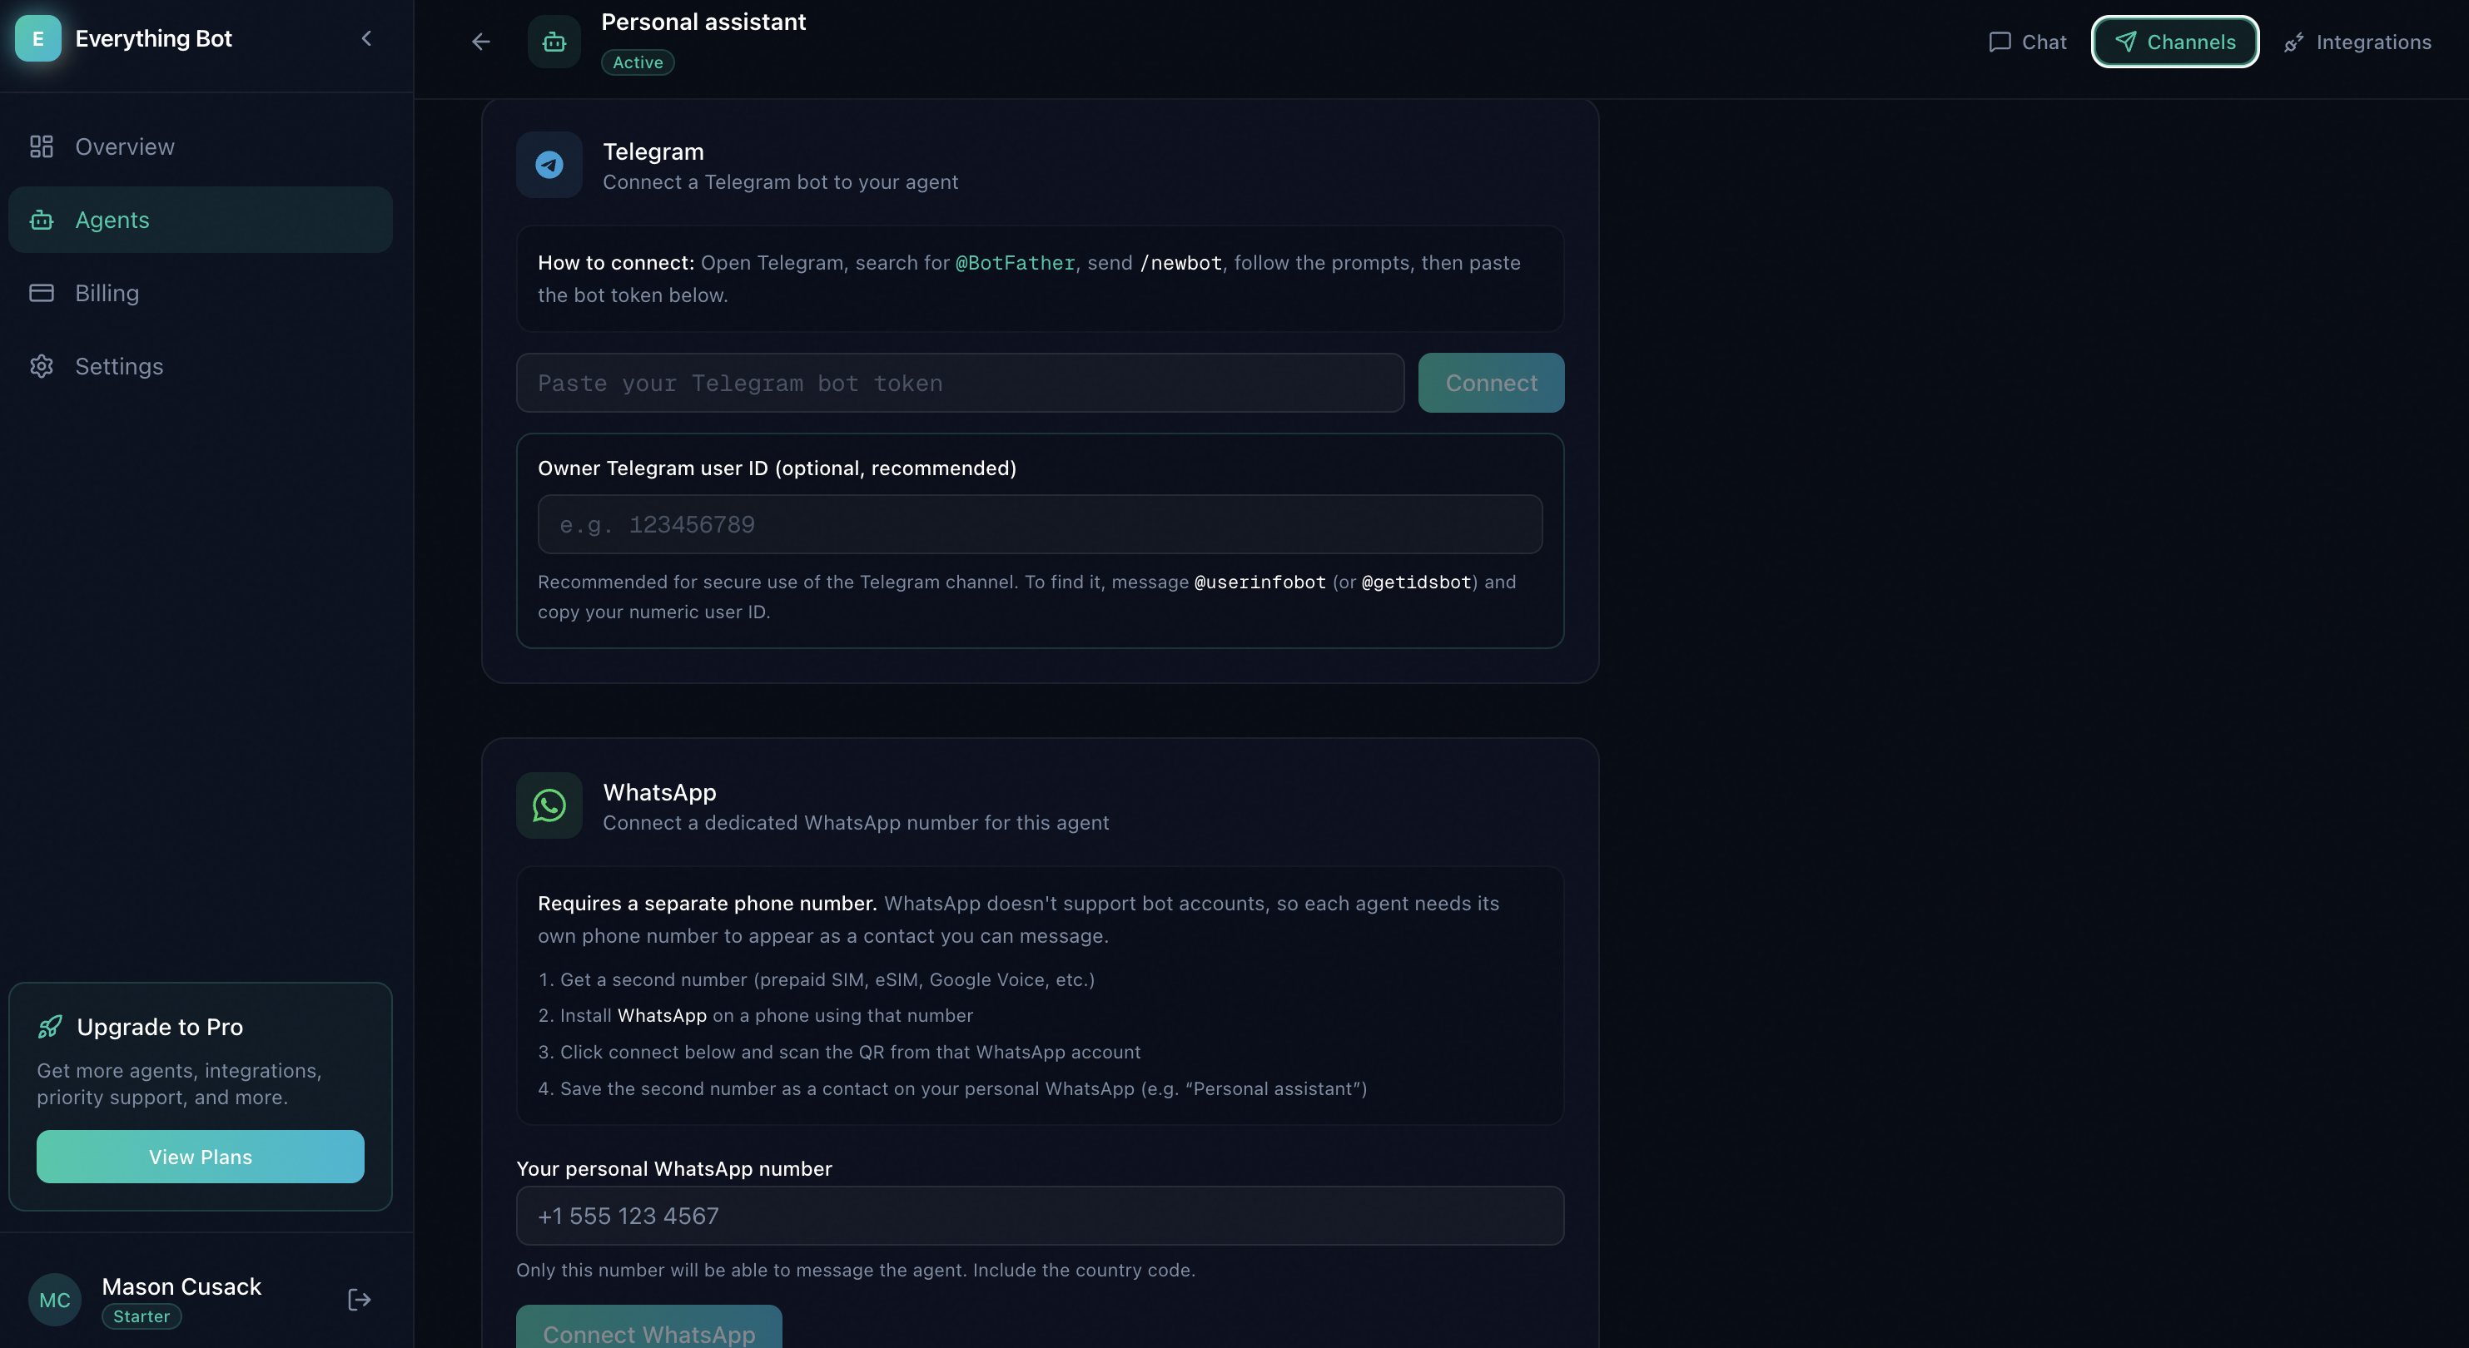Click the Connect WhatsApp button
This screenshot has width=2469, height=1348.
(x=648, y=1327)
